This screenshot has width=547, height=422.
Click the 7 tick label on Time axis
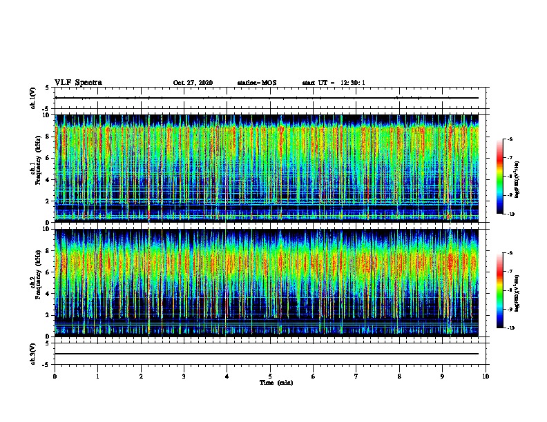tap(356, 376)
